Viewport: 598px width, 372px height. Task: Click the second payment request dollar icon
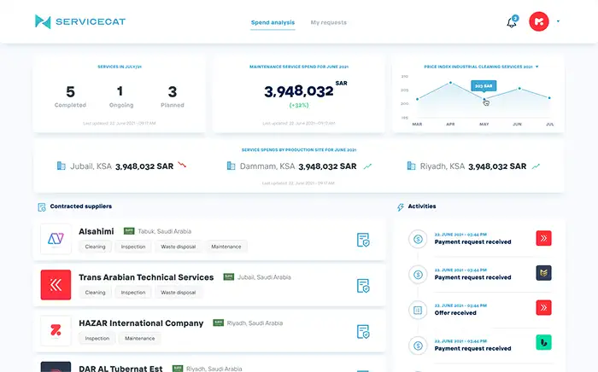coord(418,275)
